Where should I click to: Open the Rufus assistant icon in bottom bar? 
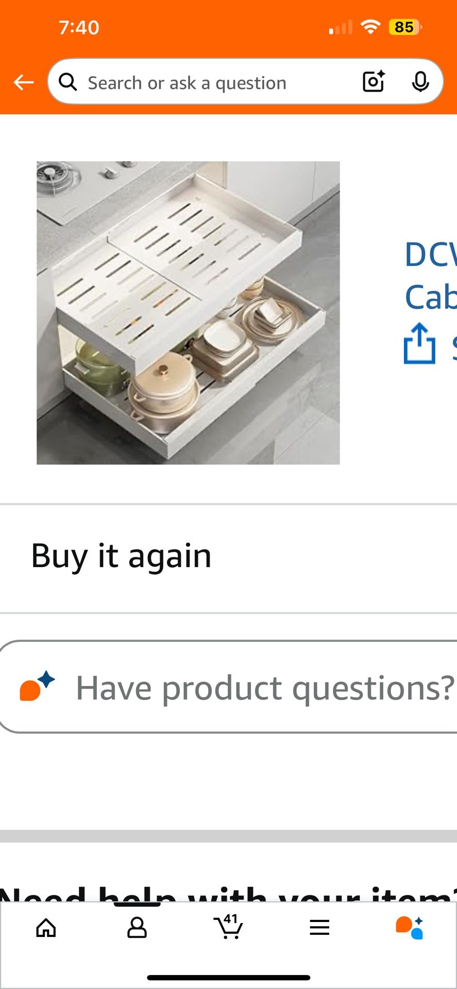[411, 927]
